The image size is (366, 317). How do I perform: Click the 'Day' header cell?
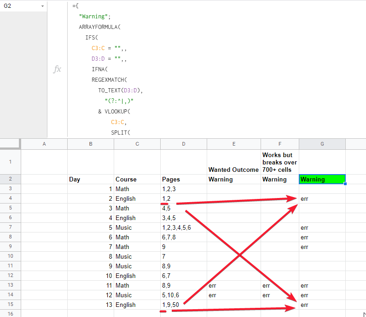[91, 179]
